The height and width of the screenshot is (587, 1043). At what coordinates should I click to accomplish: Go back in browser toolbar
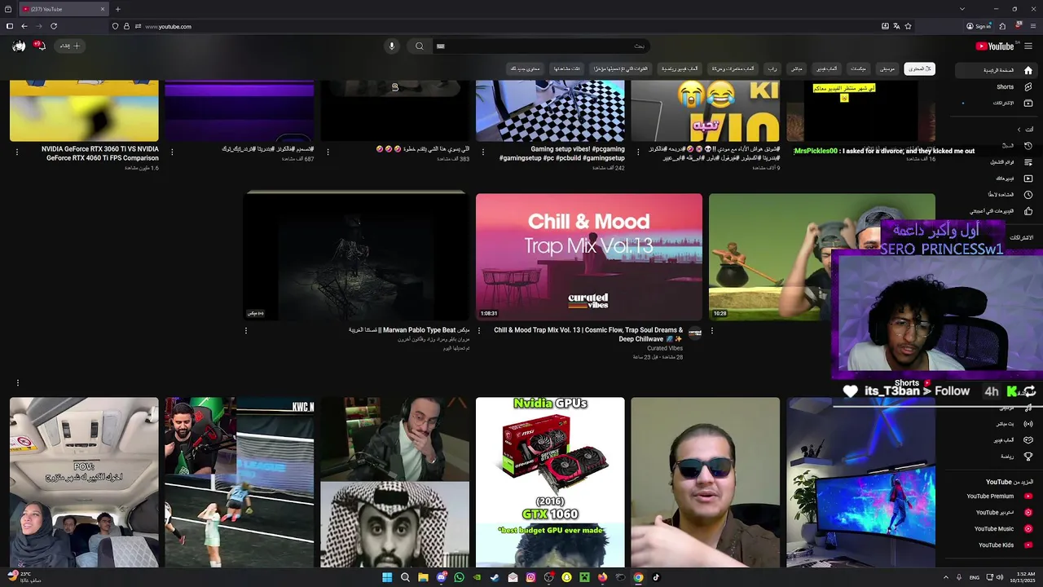tap(24, 26)
